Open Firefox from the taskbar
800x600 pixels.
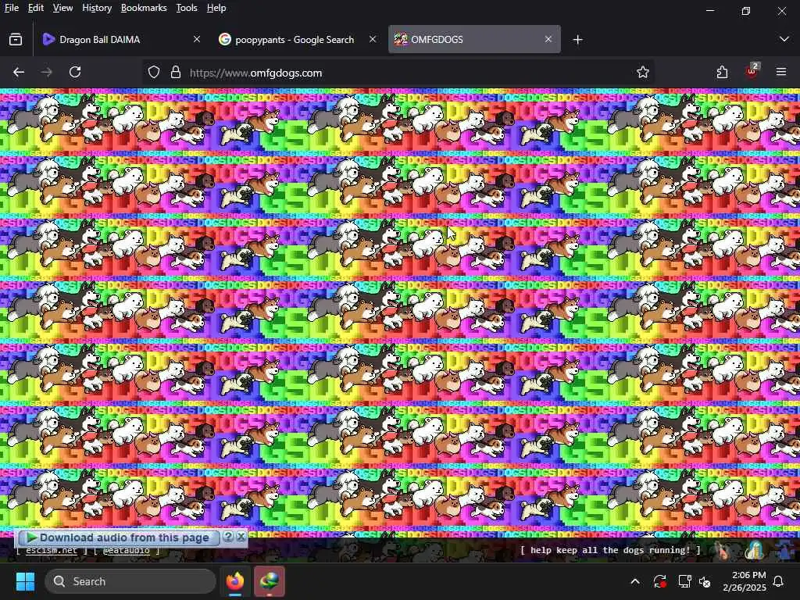click(x=235, y=580)
